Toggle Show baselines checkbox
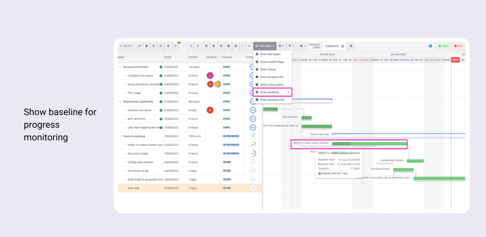The width and height of the screenshot is (486, 237). (x=257, y=92)
